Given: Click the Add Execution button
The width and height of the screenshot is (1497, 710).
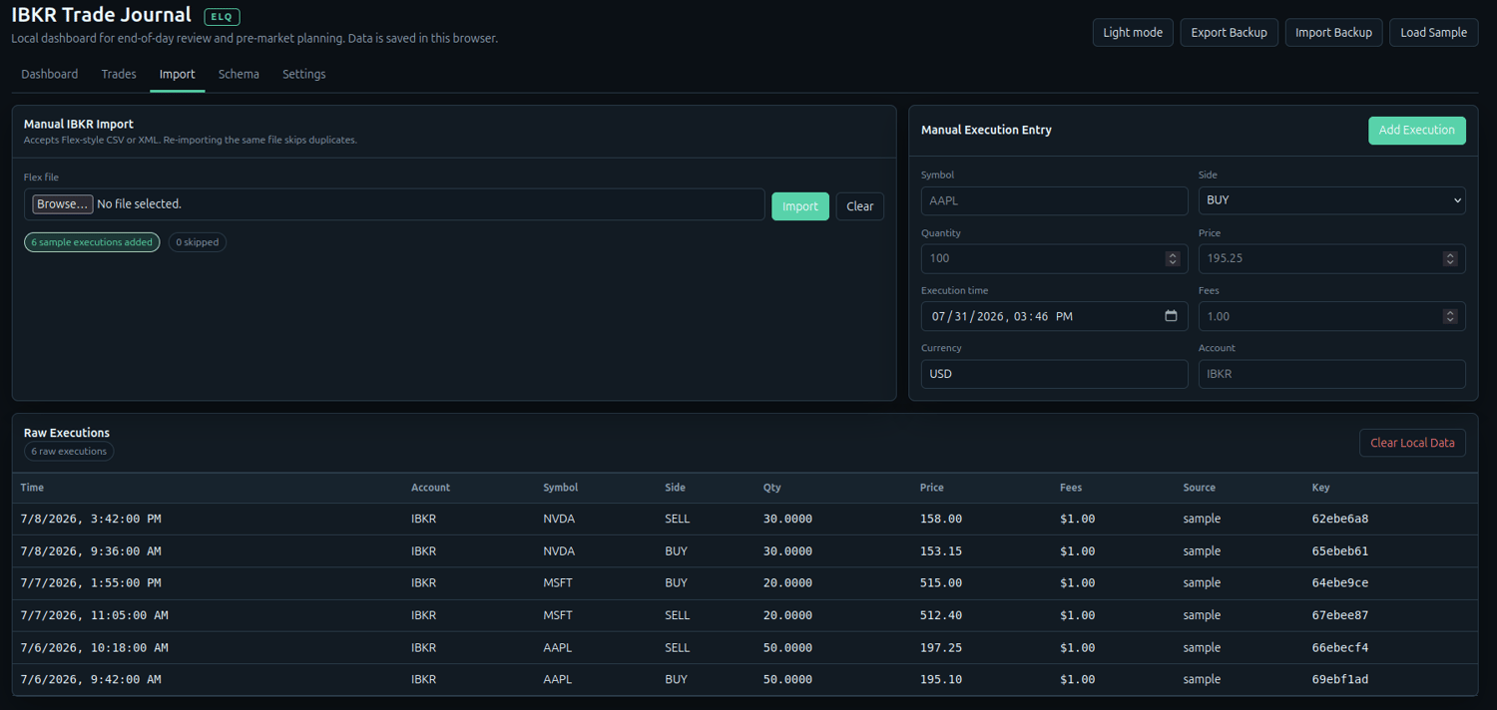Looking at the screenshot, I should [x=1416, y=130].
